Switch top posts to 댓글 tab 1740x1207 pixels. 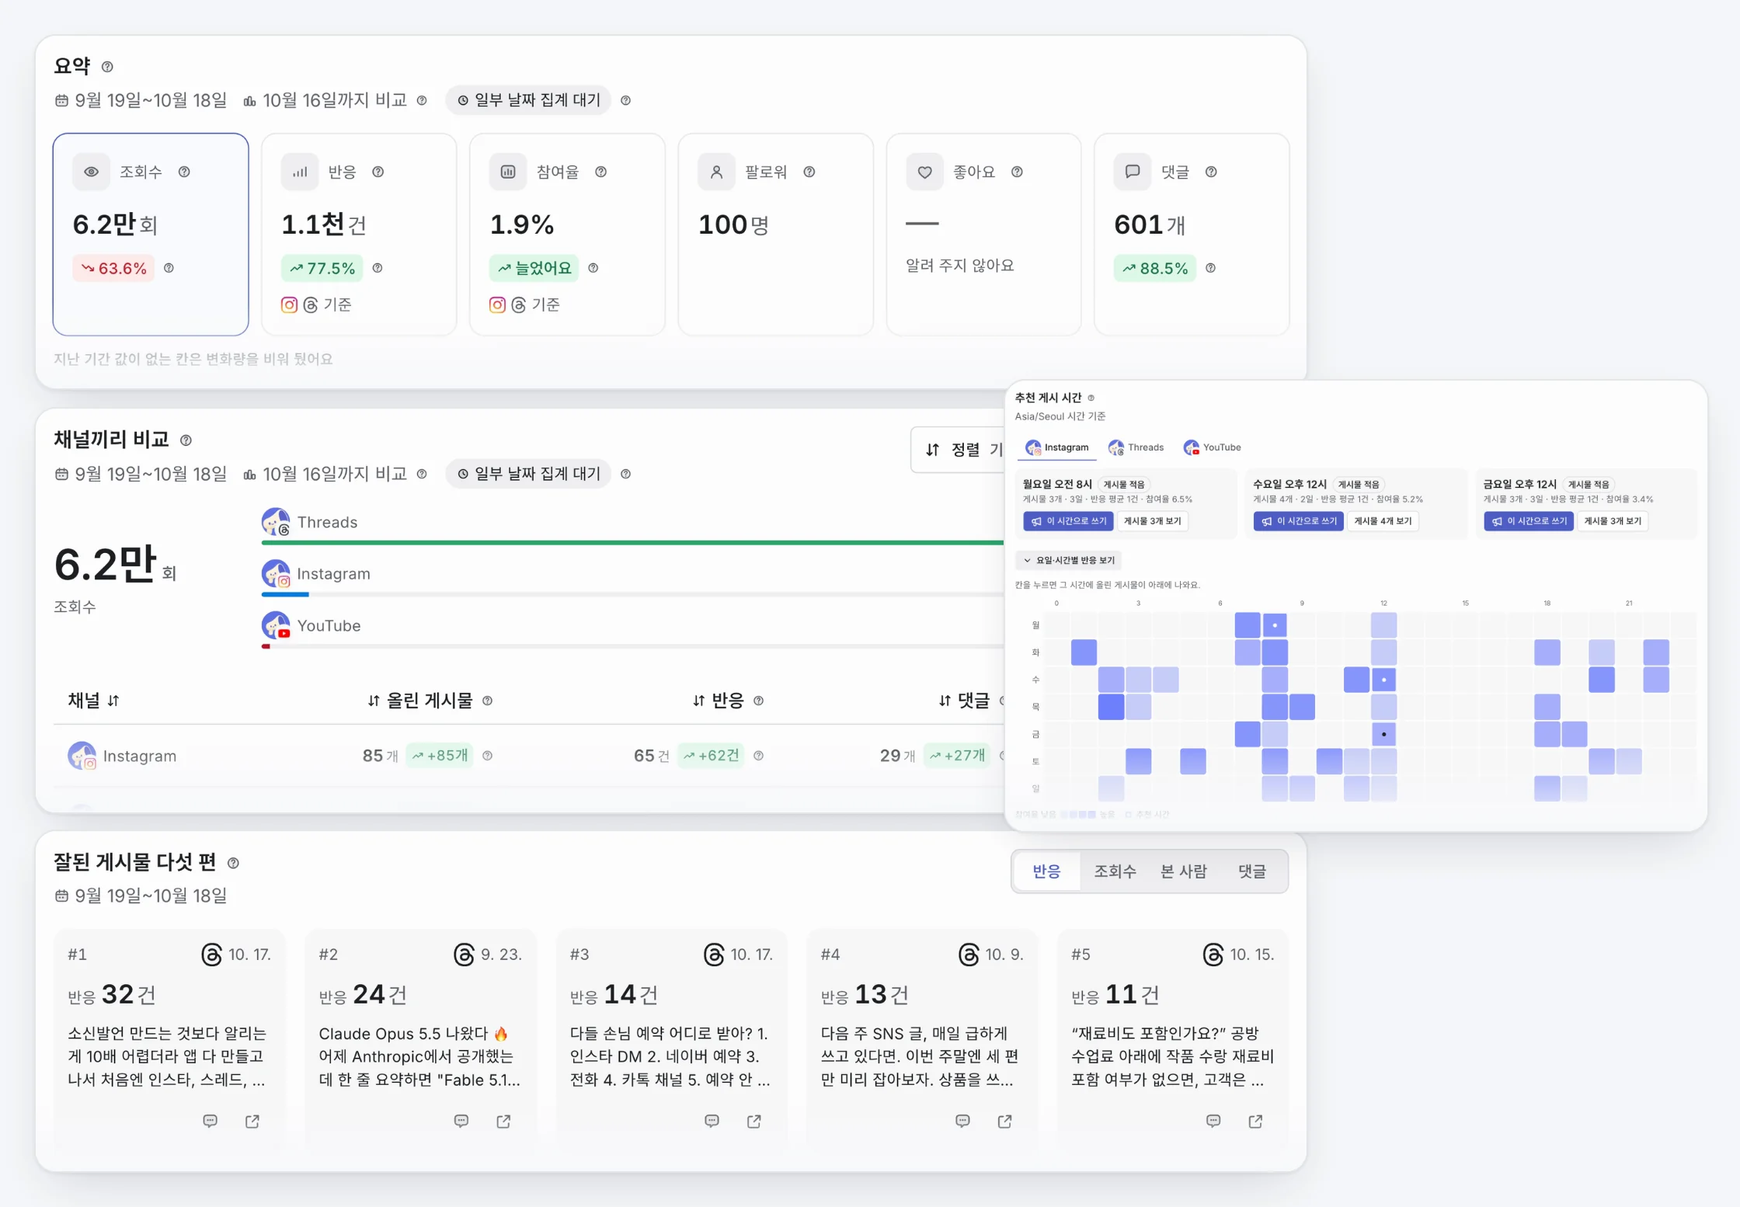tap(1251, 871)
